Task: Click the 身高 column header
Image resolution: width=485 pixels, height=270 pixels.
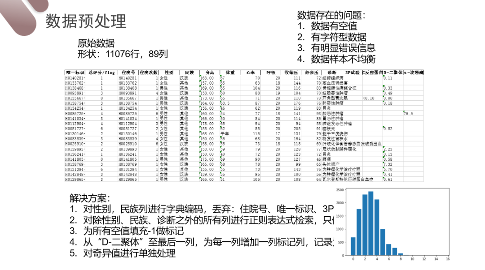Action: (210, 73)
